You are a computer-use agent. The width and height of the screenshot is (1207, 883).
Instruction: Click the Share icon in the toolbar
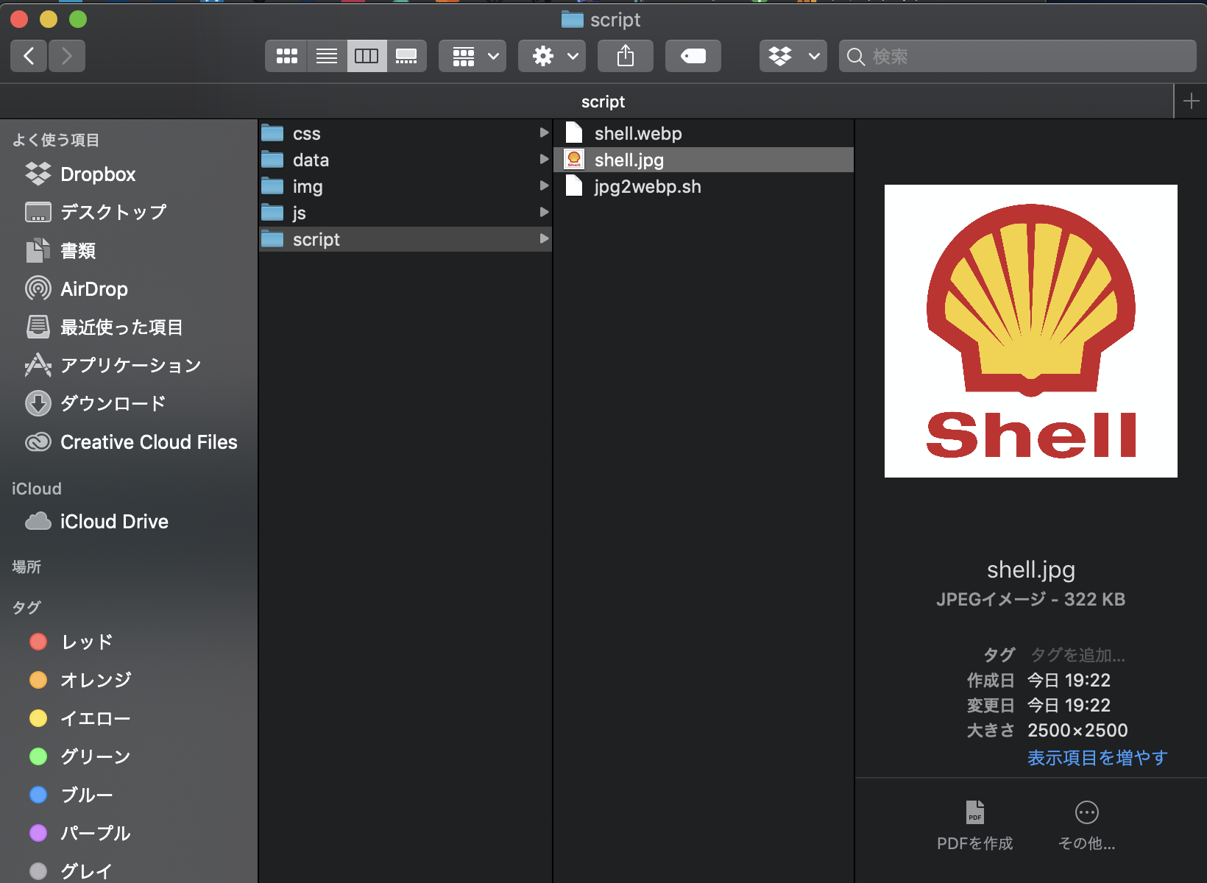tap(625, 55)
